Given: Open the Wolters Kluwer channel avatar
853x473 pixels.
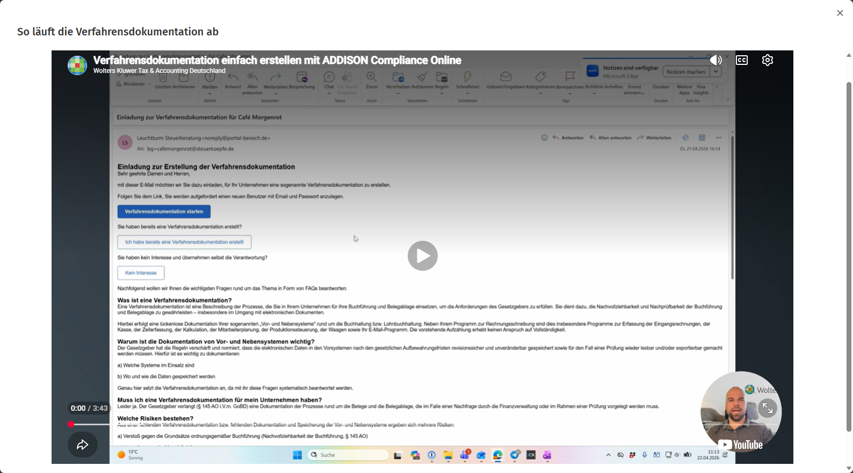Looking at the screenshot, I should [77, 65].
